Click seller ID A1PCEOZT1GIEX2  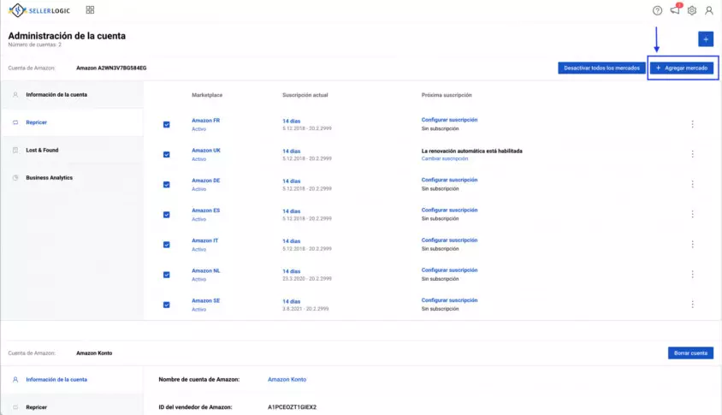[292, 407]
